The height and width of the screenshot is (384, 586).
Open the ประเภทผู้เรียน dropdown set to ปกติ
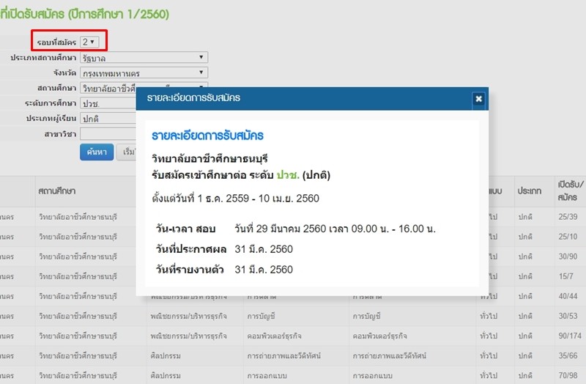point(108,118)
